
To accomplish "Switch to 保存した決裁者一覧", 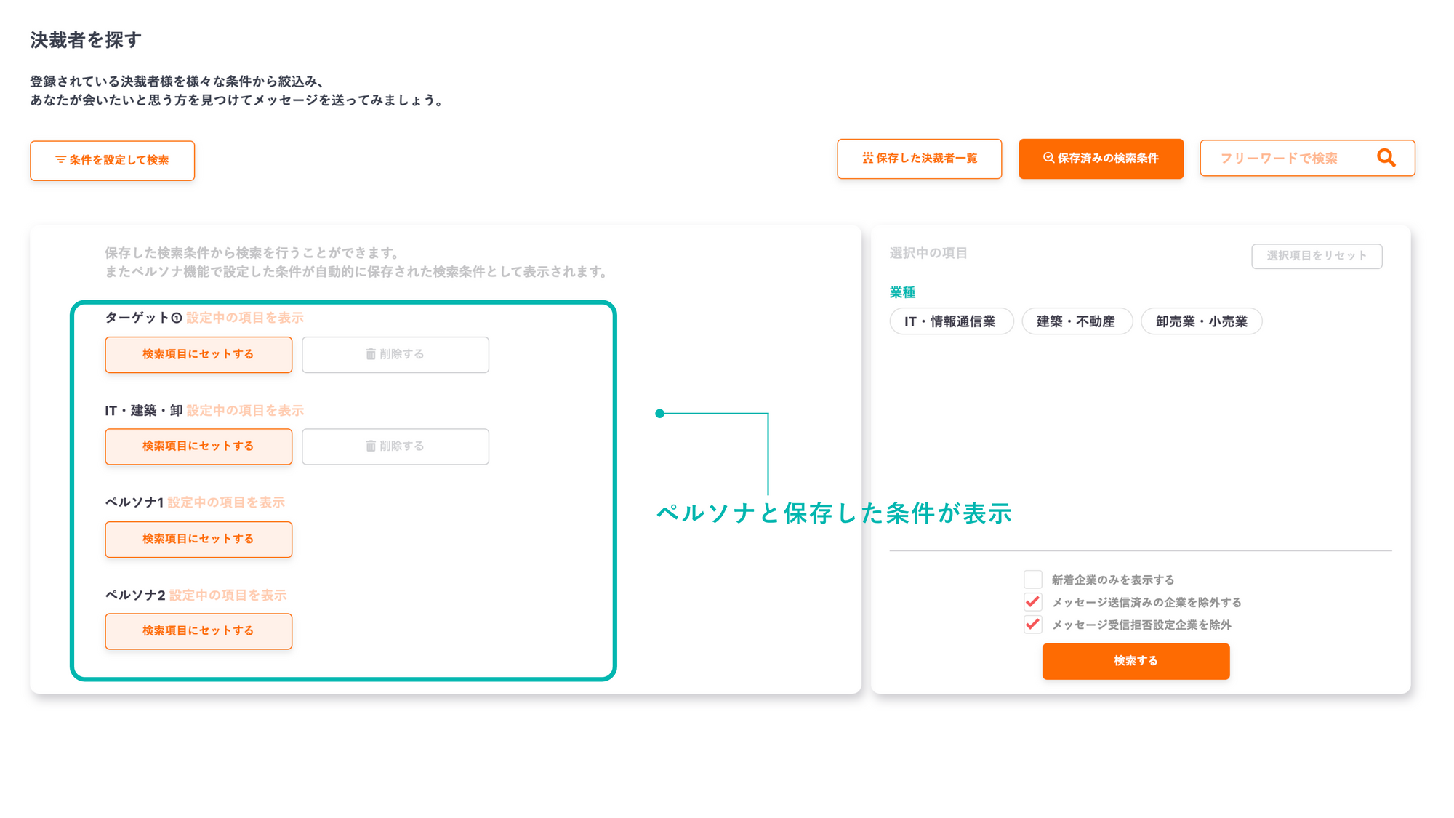I will tap(919, 159).
